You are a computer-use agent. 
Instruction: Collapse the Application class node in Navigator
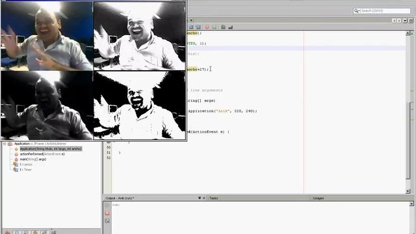pyautogui.click(x=5, y=144)
